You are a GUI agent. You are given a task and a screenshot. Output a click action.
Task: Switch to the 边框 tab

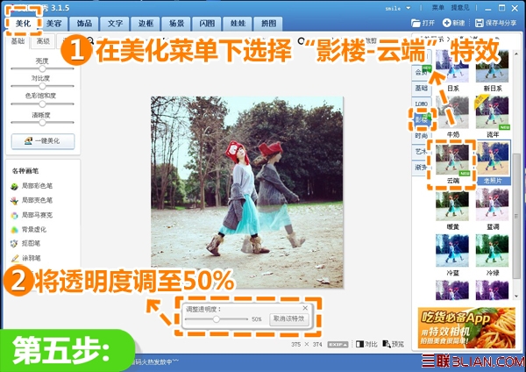pyautogui.click(x=146, y=24)
